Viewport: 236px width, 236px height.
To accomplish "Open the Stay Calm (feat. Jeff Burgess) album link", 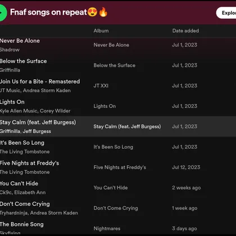I will (x=127, y=126).
